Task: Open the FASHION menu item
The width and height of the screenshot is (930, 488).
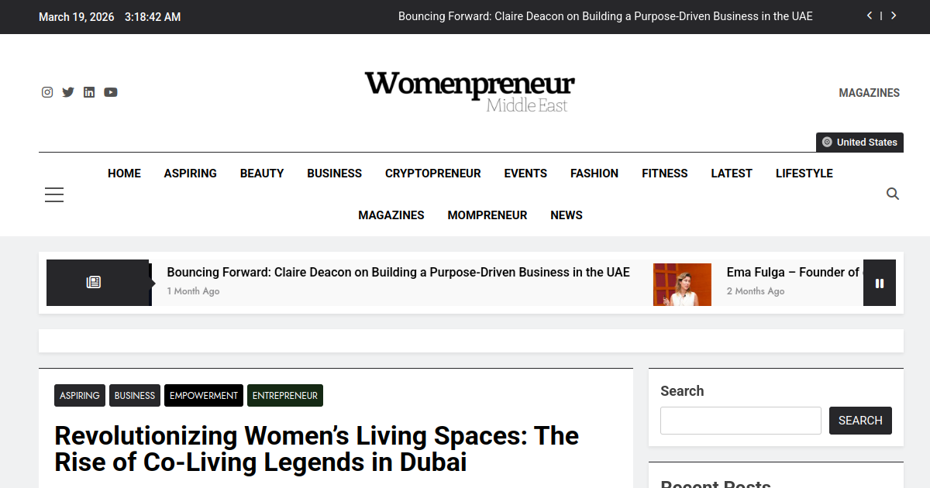Action: pyautogui.click(x=594, y=174)
